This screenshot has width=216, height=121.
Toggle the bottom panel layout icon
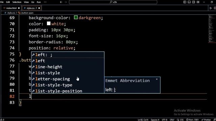click(x=189, y=2)
